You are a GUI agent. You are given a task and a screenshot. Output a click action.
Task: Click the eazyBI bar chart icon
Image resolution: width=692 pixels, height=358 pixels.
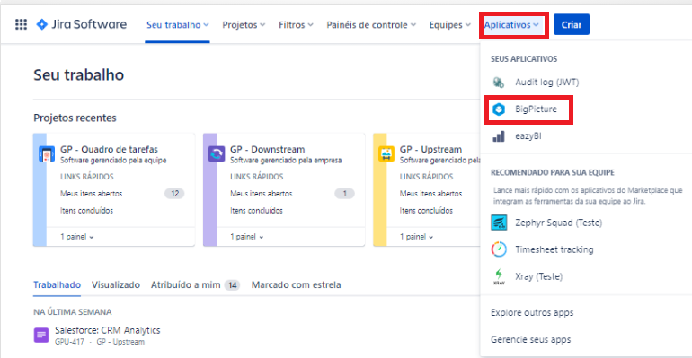[x=499, y=136]
